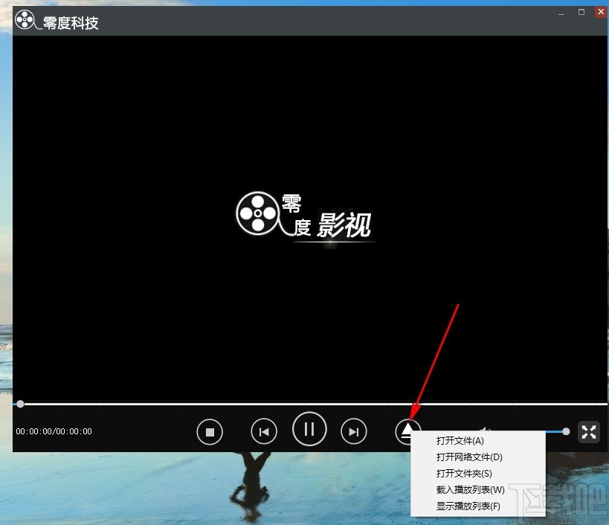Click the eject-style open media icon

(x=408, y=431)
